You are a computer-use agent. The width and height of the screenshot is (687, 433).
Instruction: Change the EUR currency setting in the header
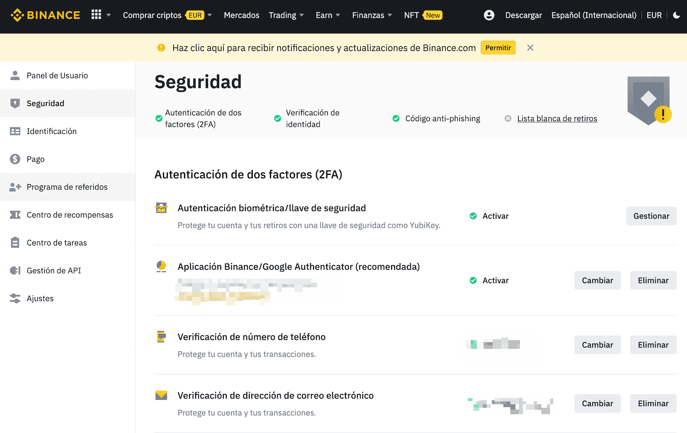(654, 15)
